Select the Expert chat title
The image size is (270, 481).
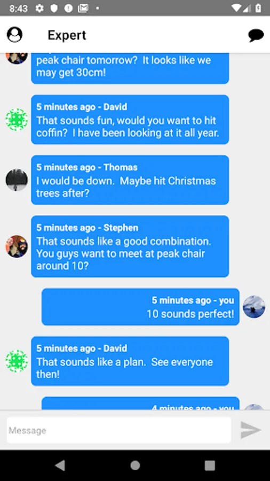[x=67, y=35]
